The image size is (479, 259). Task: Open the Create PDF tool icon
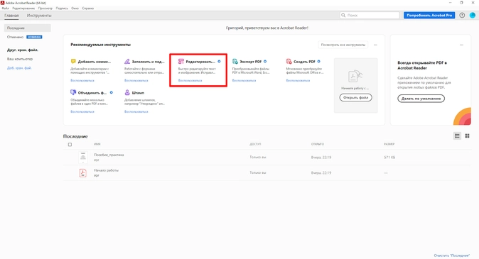pos(289,61)
